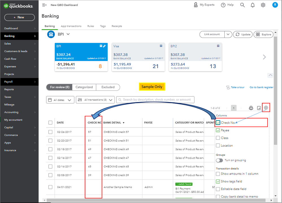Click the QuickBooks logo

[18, 6]
